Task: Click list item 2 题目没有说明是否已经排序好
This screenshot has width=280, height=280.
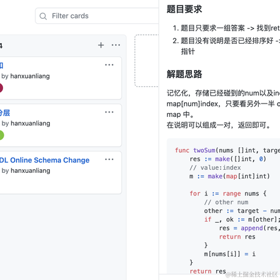Action: click(226, 46)
